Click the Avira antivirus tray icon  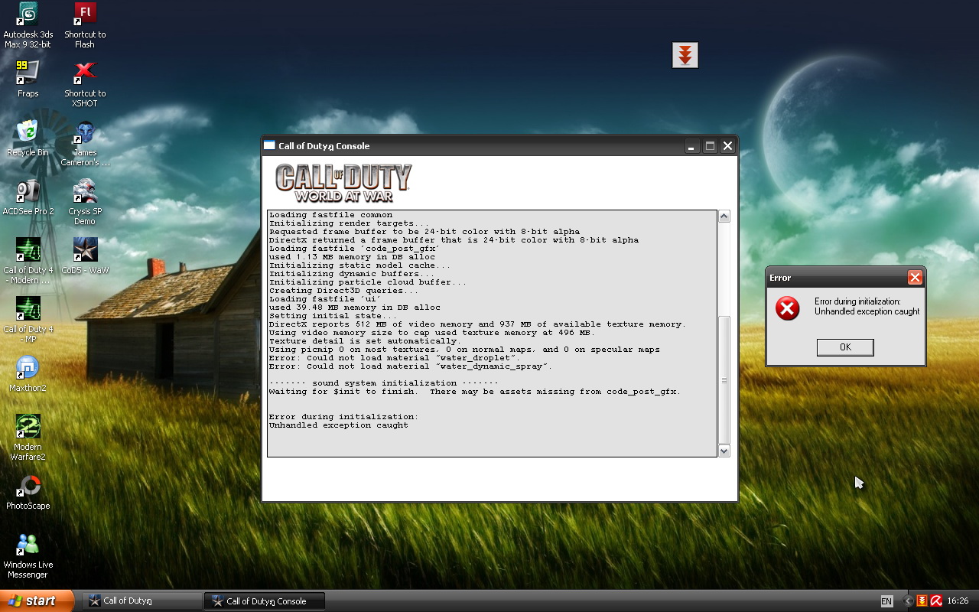pyautogui.click(x=935, y=601)
